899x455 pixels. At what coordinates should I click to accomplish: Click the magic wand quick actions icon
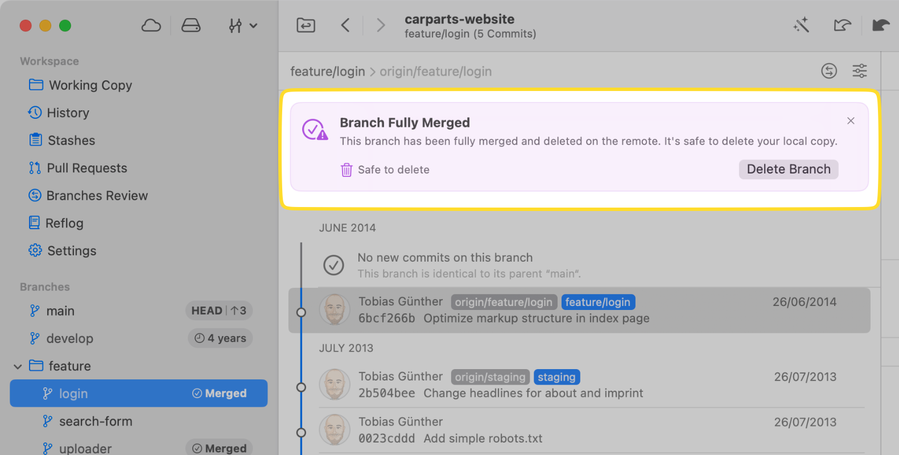801,25
